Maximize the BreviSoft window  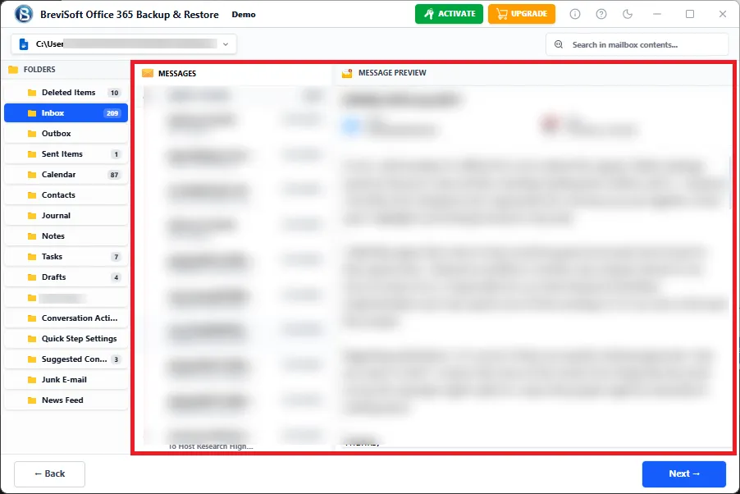click(x=690, y=14)
